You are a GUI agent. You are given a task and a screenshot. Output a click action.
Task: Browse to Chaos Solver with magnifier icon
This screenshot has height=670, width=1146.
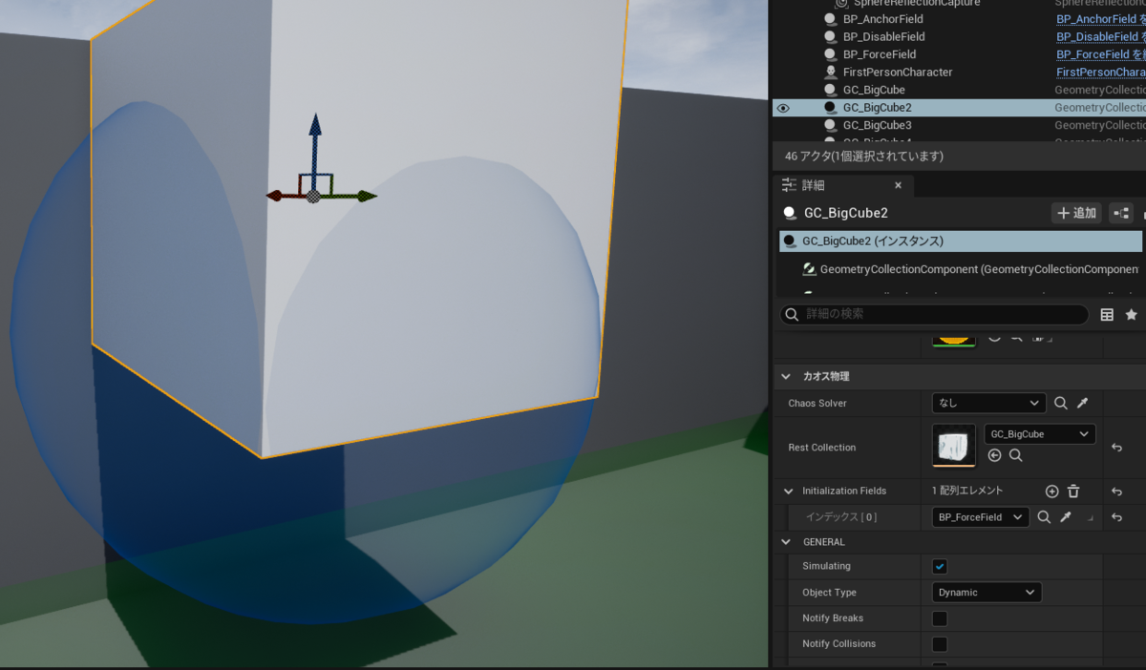point(1061,403)
